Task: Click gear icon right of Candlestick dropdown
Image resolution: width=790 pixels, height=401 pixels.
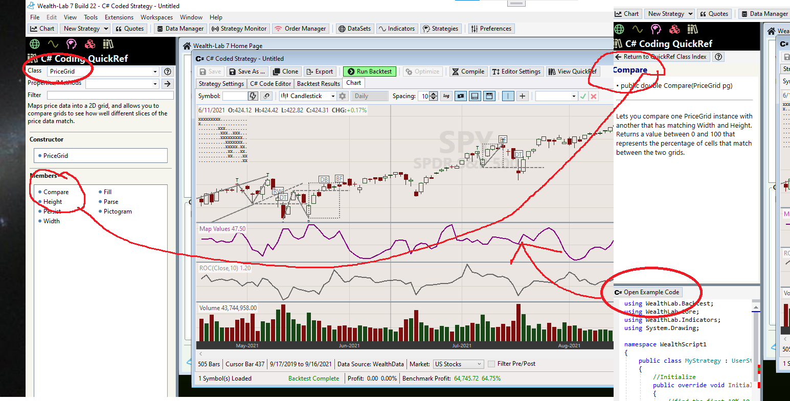Action: (x=343, y=96)
